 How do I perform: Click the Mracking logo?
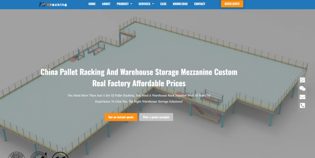pos(53,4)
